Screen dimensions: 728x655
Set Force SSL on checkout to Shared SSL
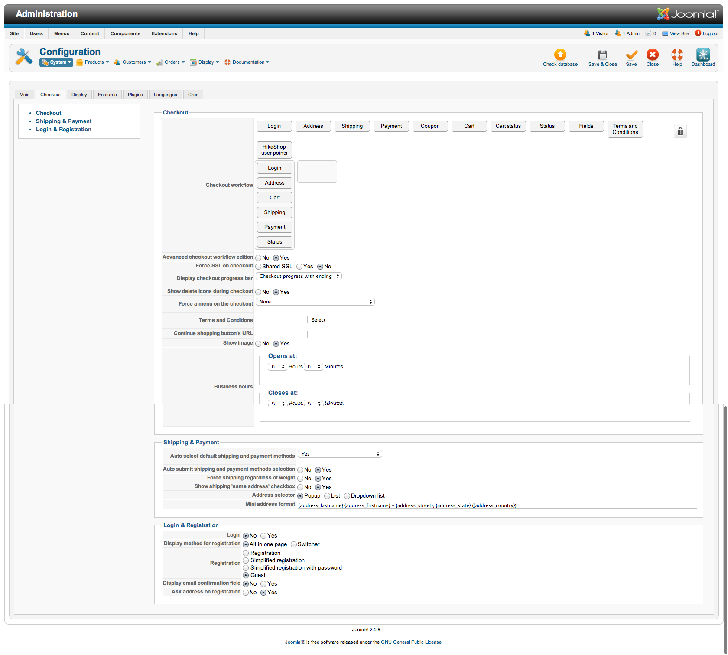click(x=258, y=267)
